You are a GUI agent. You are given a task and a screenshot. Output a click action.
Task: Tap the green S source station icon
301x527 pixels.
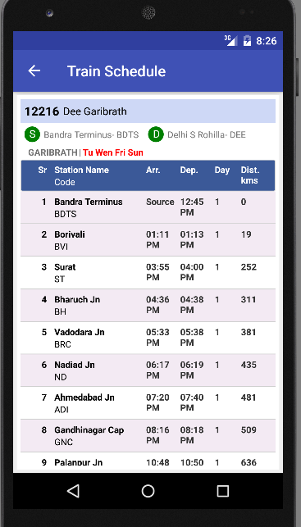(32, 134)
